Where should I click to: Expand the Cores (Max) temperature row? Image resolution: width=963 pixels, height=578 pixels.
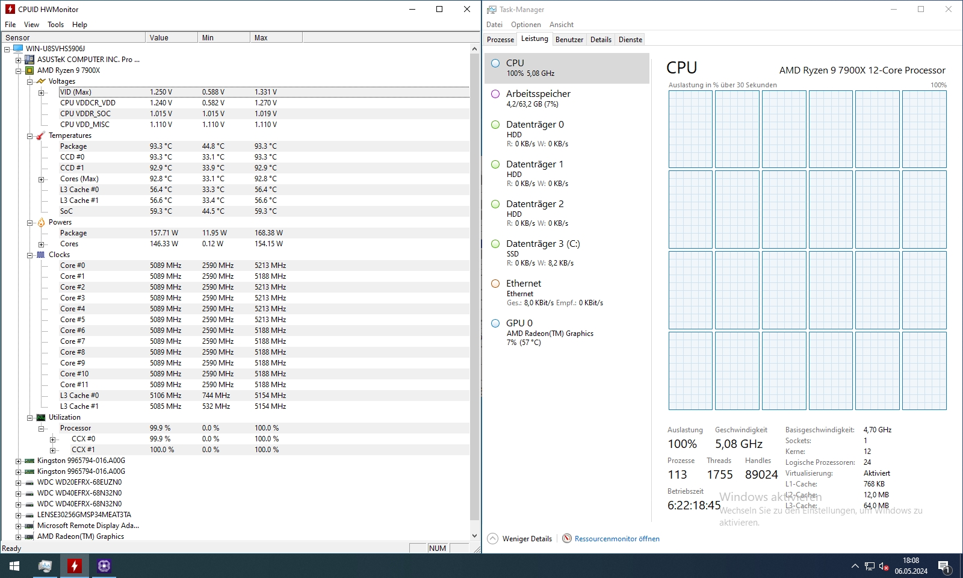coord(42,179)
